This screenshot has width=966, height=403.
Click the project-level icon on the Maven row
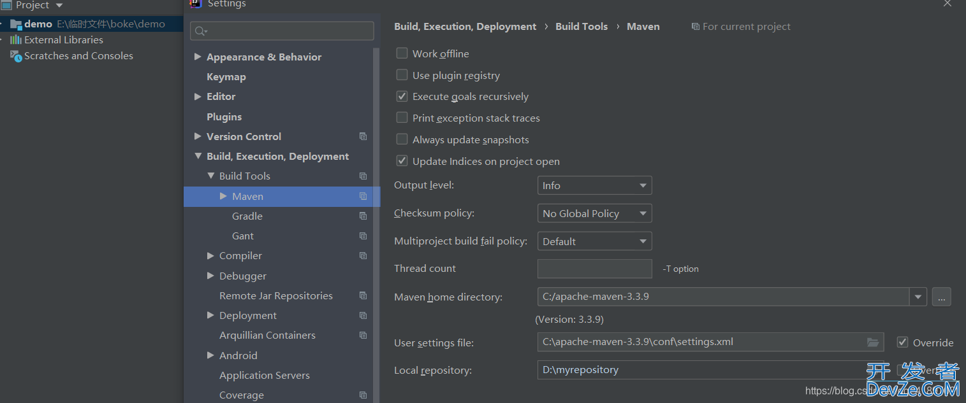point(363,196)
